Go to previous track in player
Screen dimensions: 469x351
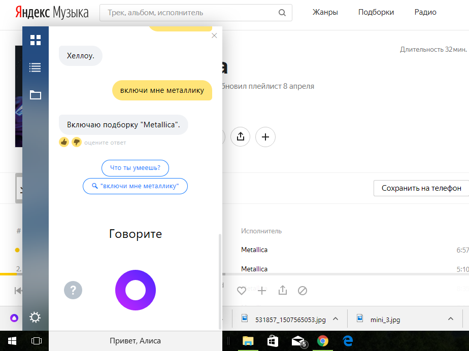(x=18, y=290)
